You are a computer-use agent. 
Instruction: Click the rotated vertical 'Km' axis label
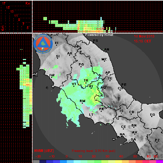[x=3, y=28]
